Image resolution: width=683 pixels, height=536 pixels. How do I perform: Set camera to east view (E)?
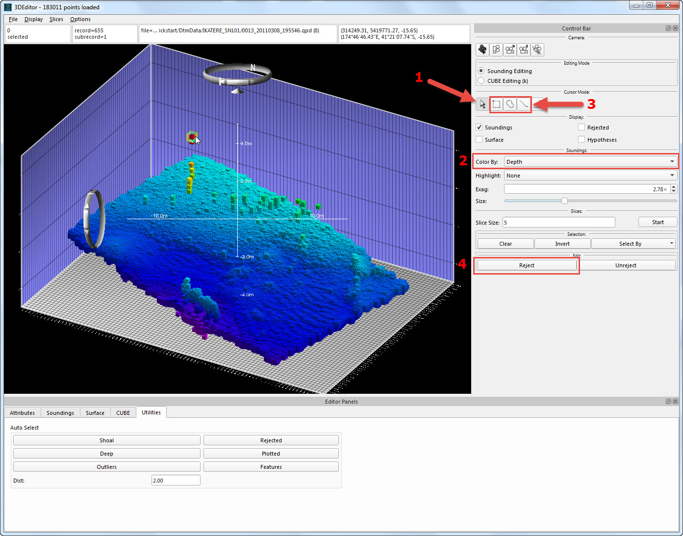(x=524, y=50)
